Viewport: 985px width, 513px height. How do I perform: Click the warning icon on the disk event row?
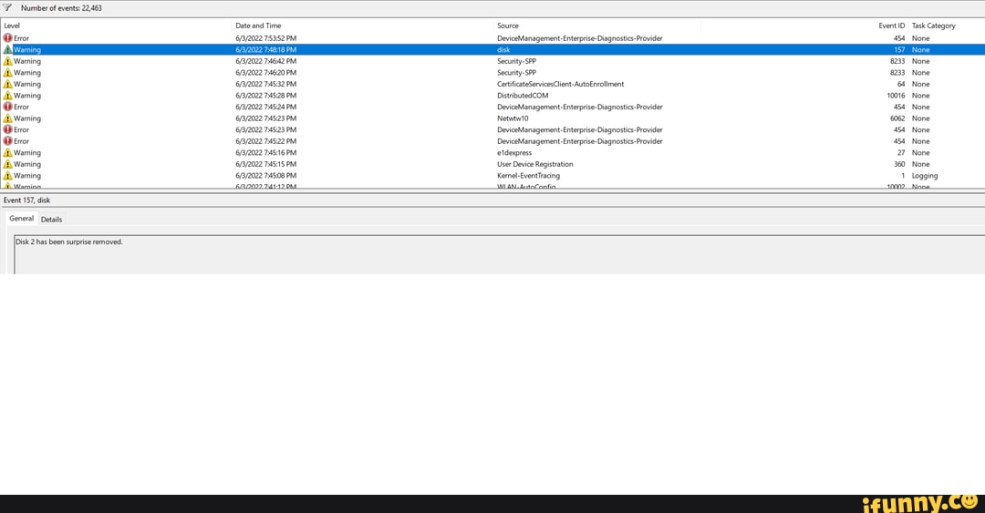tap(8, 50)
